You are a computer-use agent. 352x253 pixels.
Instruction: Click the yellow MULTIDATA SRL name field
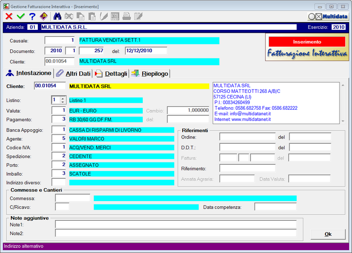click(139, 86)
